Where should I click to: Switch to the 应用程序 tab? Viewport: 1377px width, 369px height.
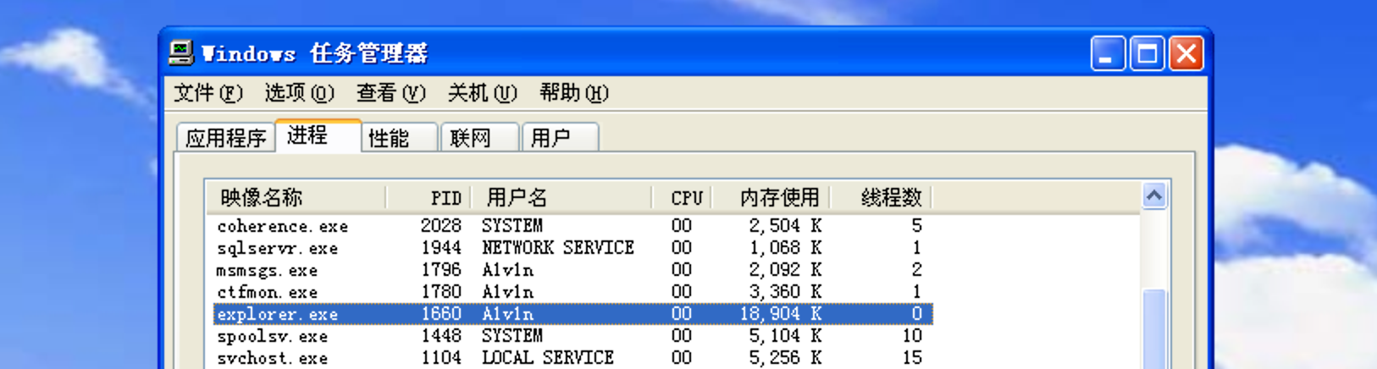[x=226, y=138]
